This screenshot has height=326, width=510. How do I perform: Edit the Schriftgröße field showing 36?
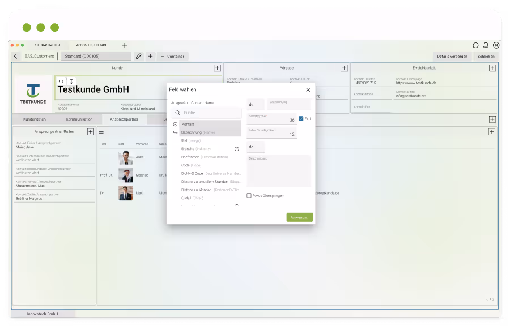click(x=271, y=118)
